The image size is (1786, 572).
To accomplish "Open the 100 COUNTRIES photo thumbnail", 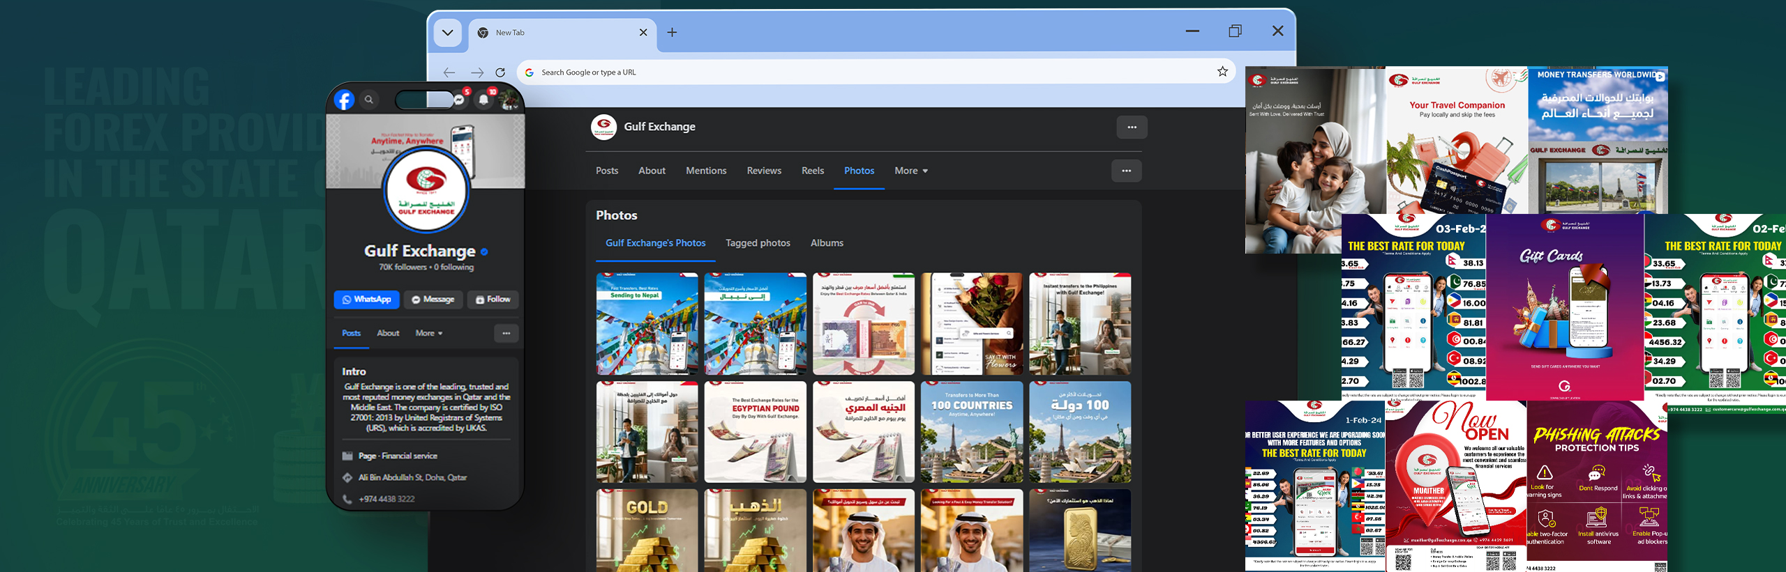I will click(x=972, y=432).
